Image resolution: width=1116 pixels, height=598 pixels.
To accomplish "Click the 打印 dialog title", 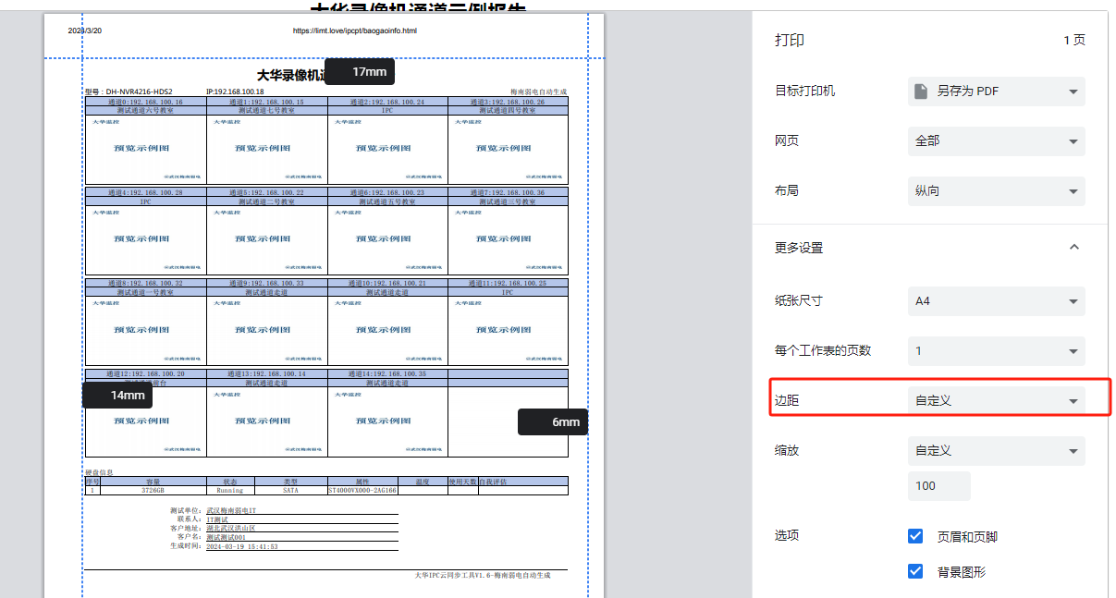I will pos(789,41).
